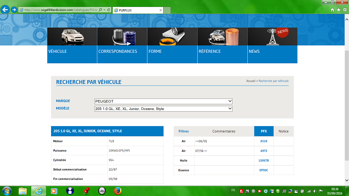This screenshot has width=349, height=196.
Task: Click the PFX column header
Action: point(264,131)
